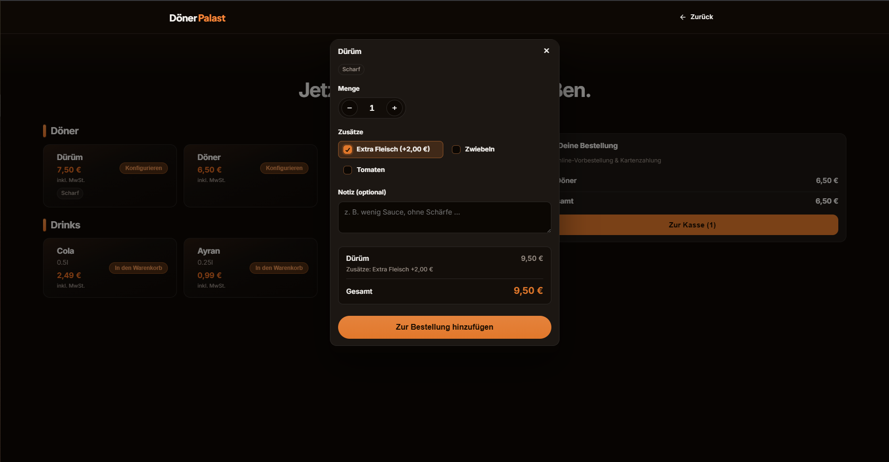The image size is (889, 462).
Task: Click the Scharf tag on Dürüm card
Action: tap(70, 193)
